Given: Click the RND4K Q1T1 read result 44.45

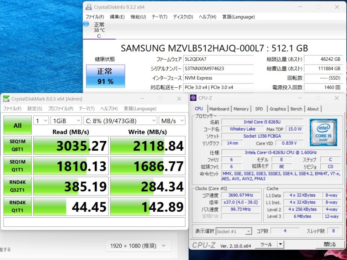Looking at the screenshot, I should [71, 206].
